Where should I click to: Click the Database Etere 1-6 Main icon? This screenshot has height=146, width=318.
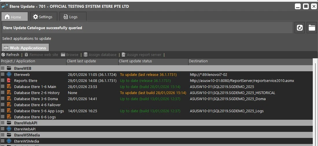tap(9, 87)
